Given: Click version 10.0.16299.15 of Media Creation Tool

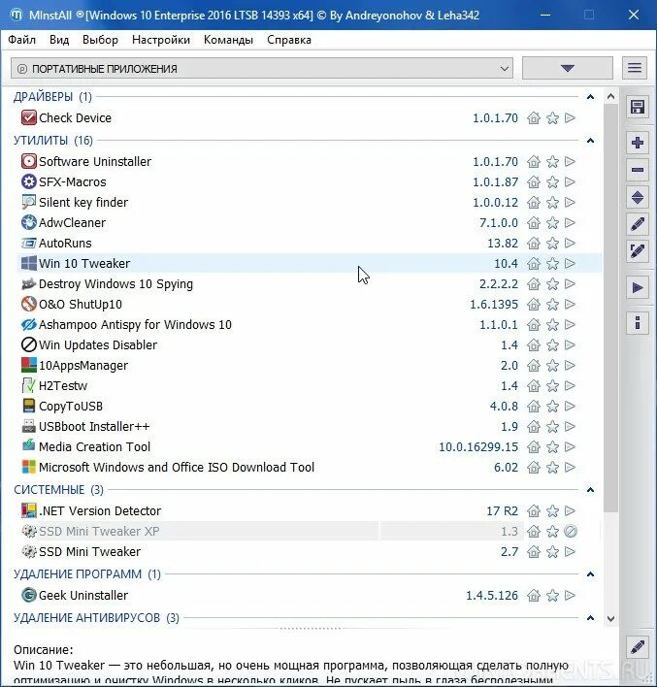Looking at the screenshot, I should (x=478, y=447).
